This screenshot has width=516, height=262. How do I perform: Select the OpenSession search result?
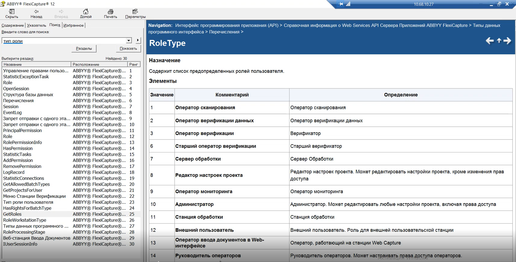click(16, 89)
